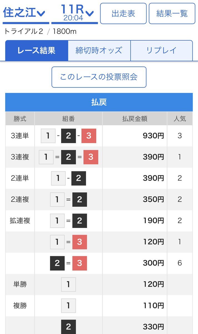Click the 人気 column header
Screen dimensions: 198x334
point(179,119)
